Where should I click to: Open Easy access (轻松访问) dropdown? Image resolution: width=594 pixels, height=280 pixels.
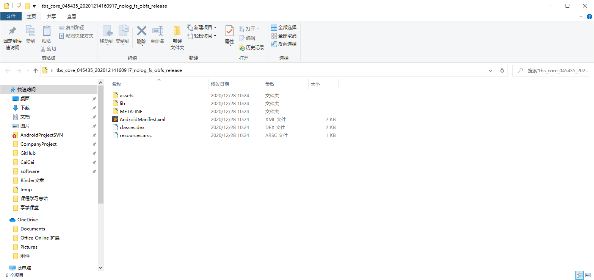coord(201,36)
